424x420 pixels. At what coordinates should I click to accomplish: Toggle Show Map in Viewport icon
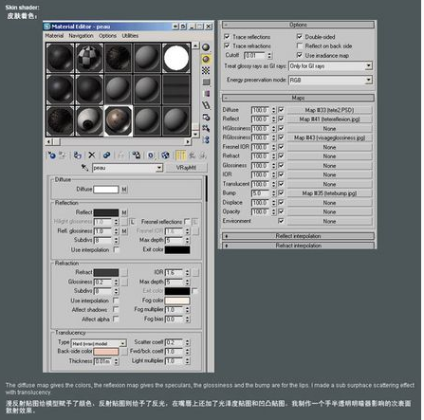165,155
